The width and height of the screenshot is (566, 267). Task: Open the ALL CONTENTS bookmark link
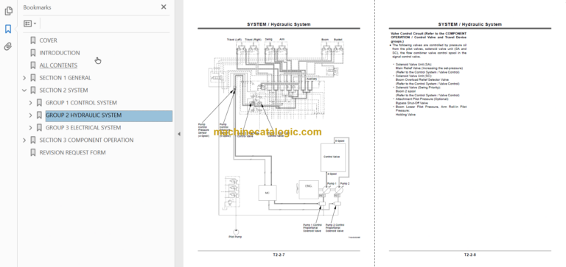[x=58, y=65]
